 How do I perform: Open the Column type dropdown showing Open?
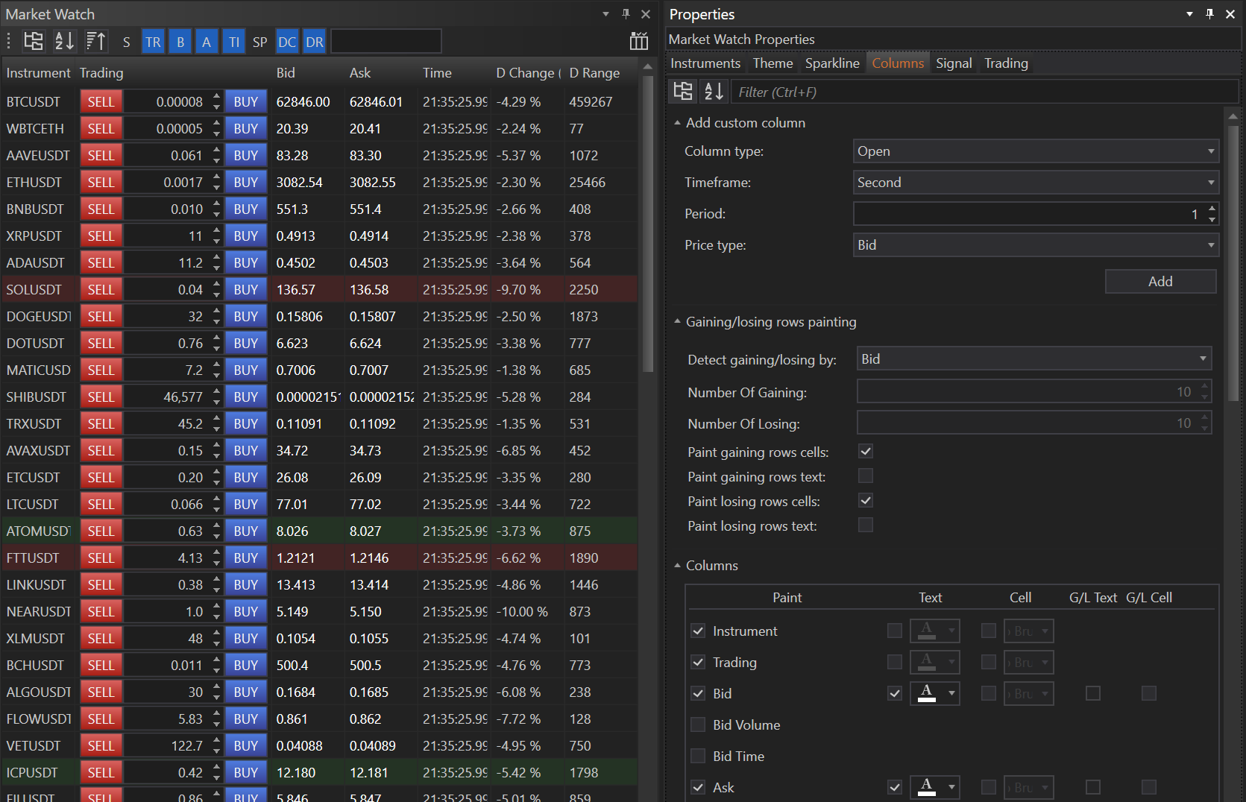pos(1035,151)
